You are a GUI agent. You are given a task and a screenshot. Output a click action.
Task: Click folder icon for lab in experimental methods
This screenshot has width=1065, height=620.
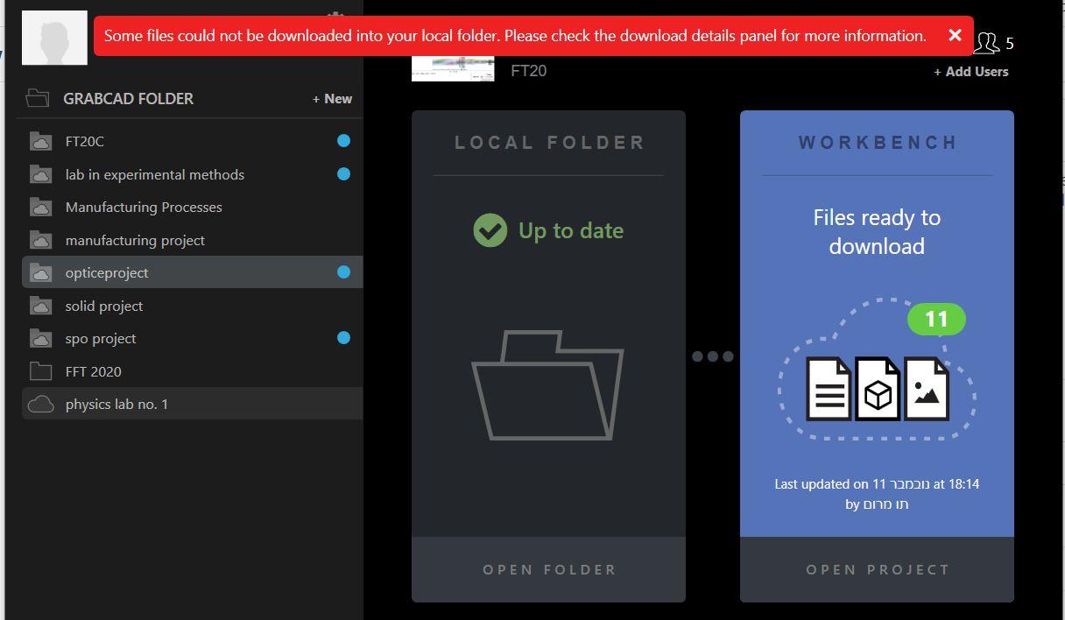click(40, 174)
